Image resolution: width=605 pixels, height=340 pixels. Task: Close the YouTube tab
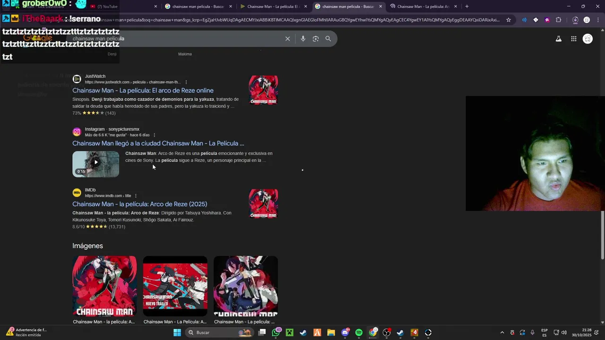156,7
